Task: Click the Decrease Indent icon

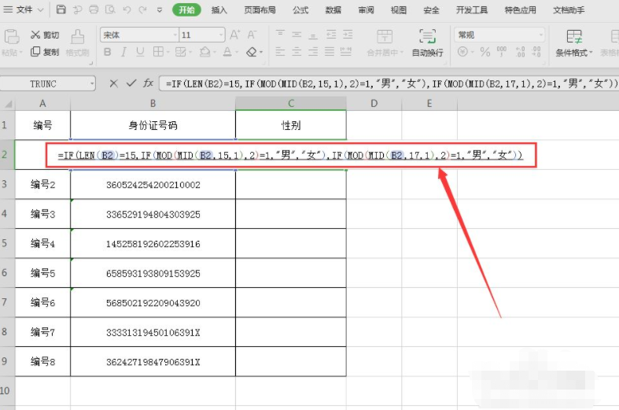Action: [x=331, y=35]
